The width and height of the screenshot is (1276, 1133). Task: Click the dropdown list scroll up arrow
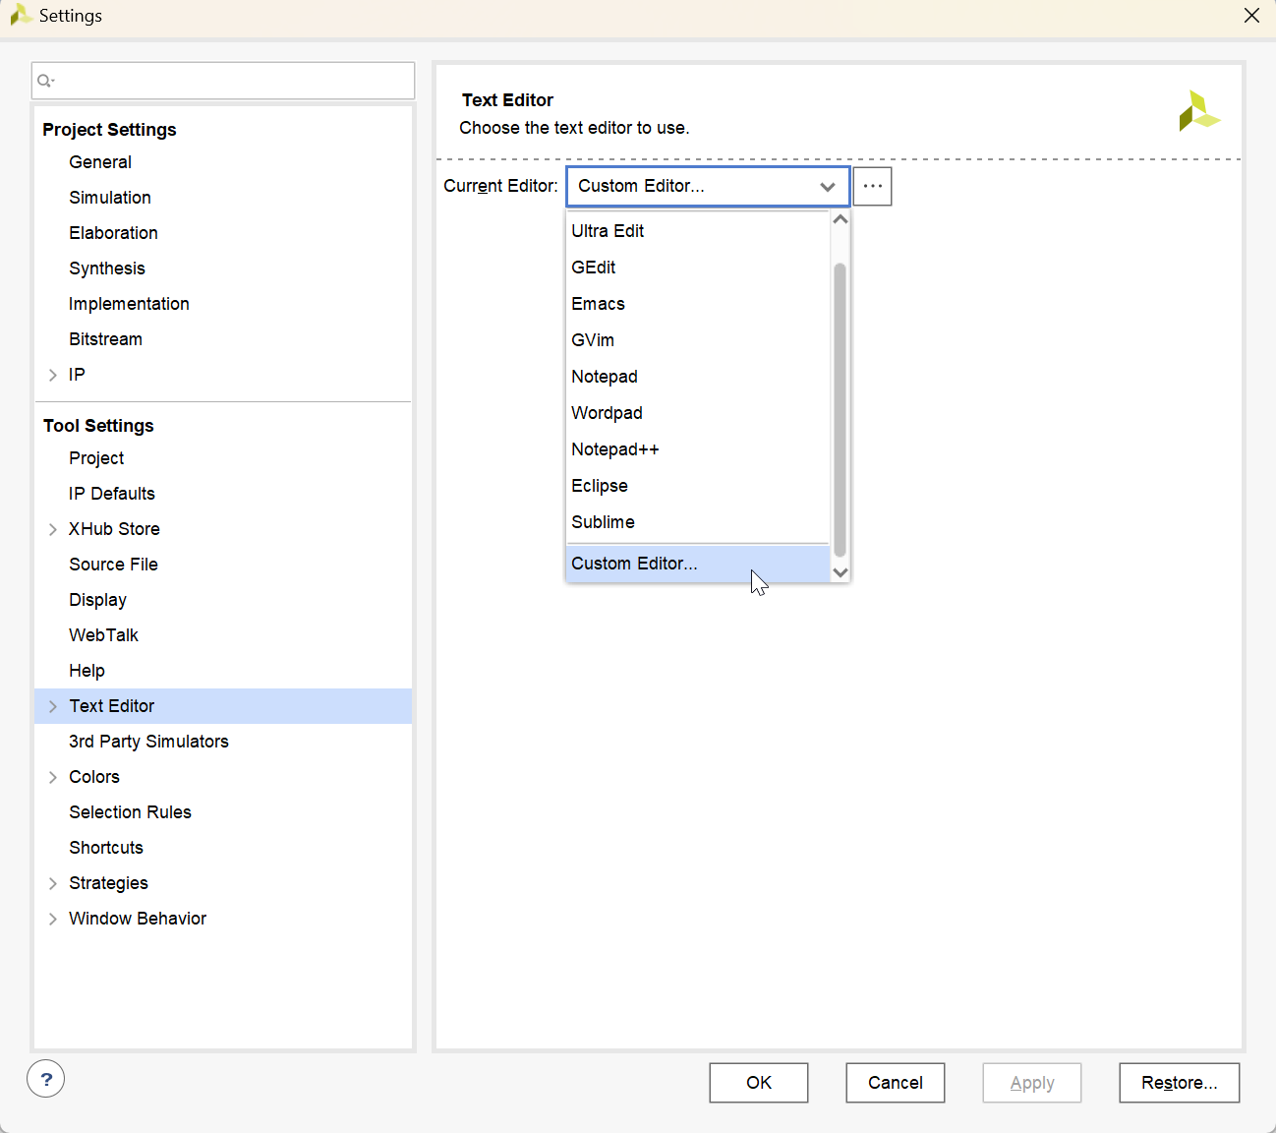(x=840, y=219)
